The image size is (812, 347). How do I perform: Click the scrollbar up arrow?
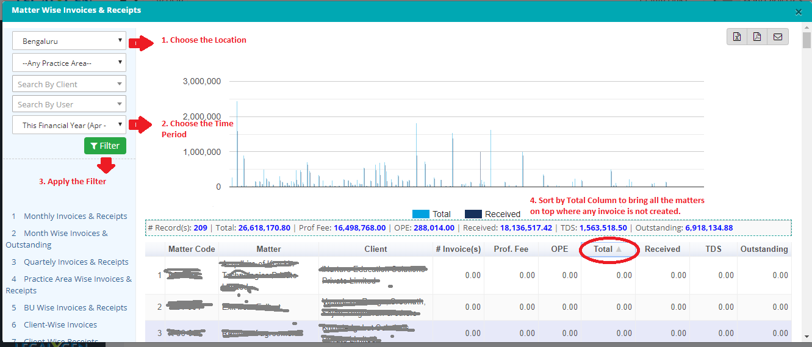(807, 27)
